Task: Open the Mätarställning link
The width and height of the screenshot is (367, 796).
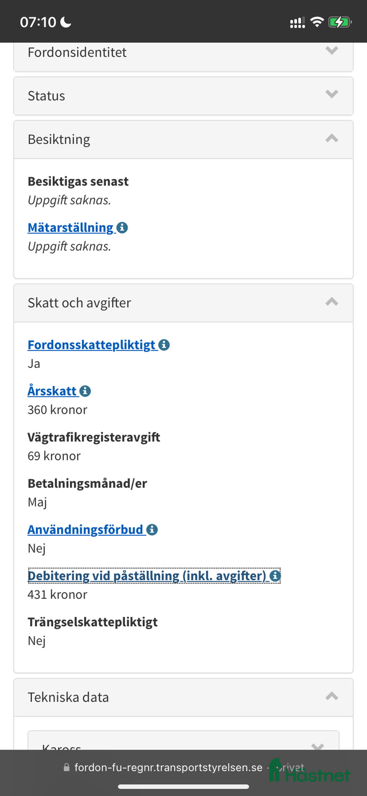Action: click(70, 228)
